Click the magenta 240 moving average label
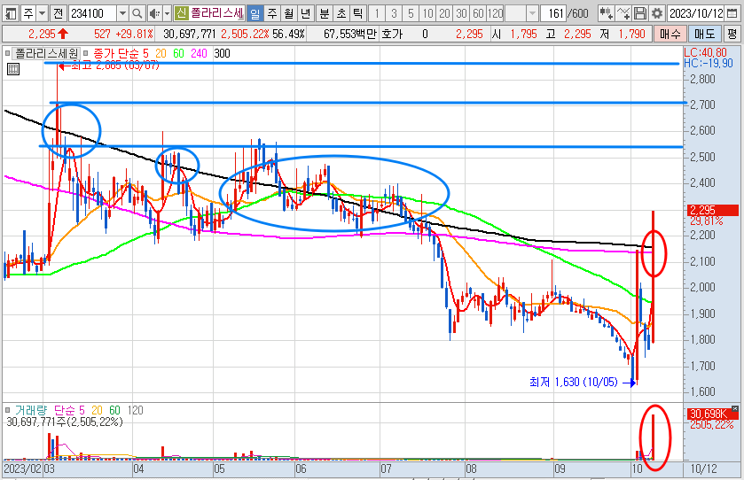 (199, 53)
